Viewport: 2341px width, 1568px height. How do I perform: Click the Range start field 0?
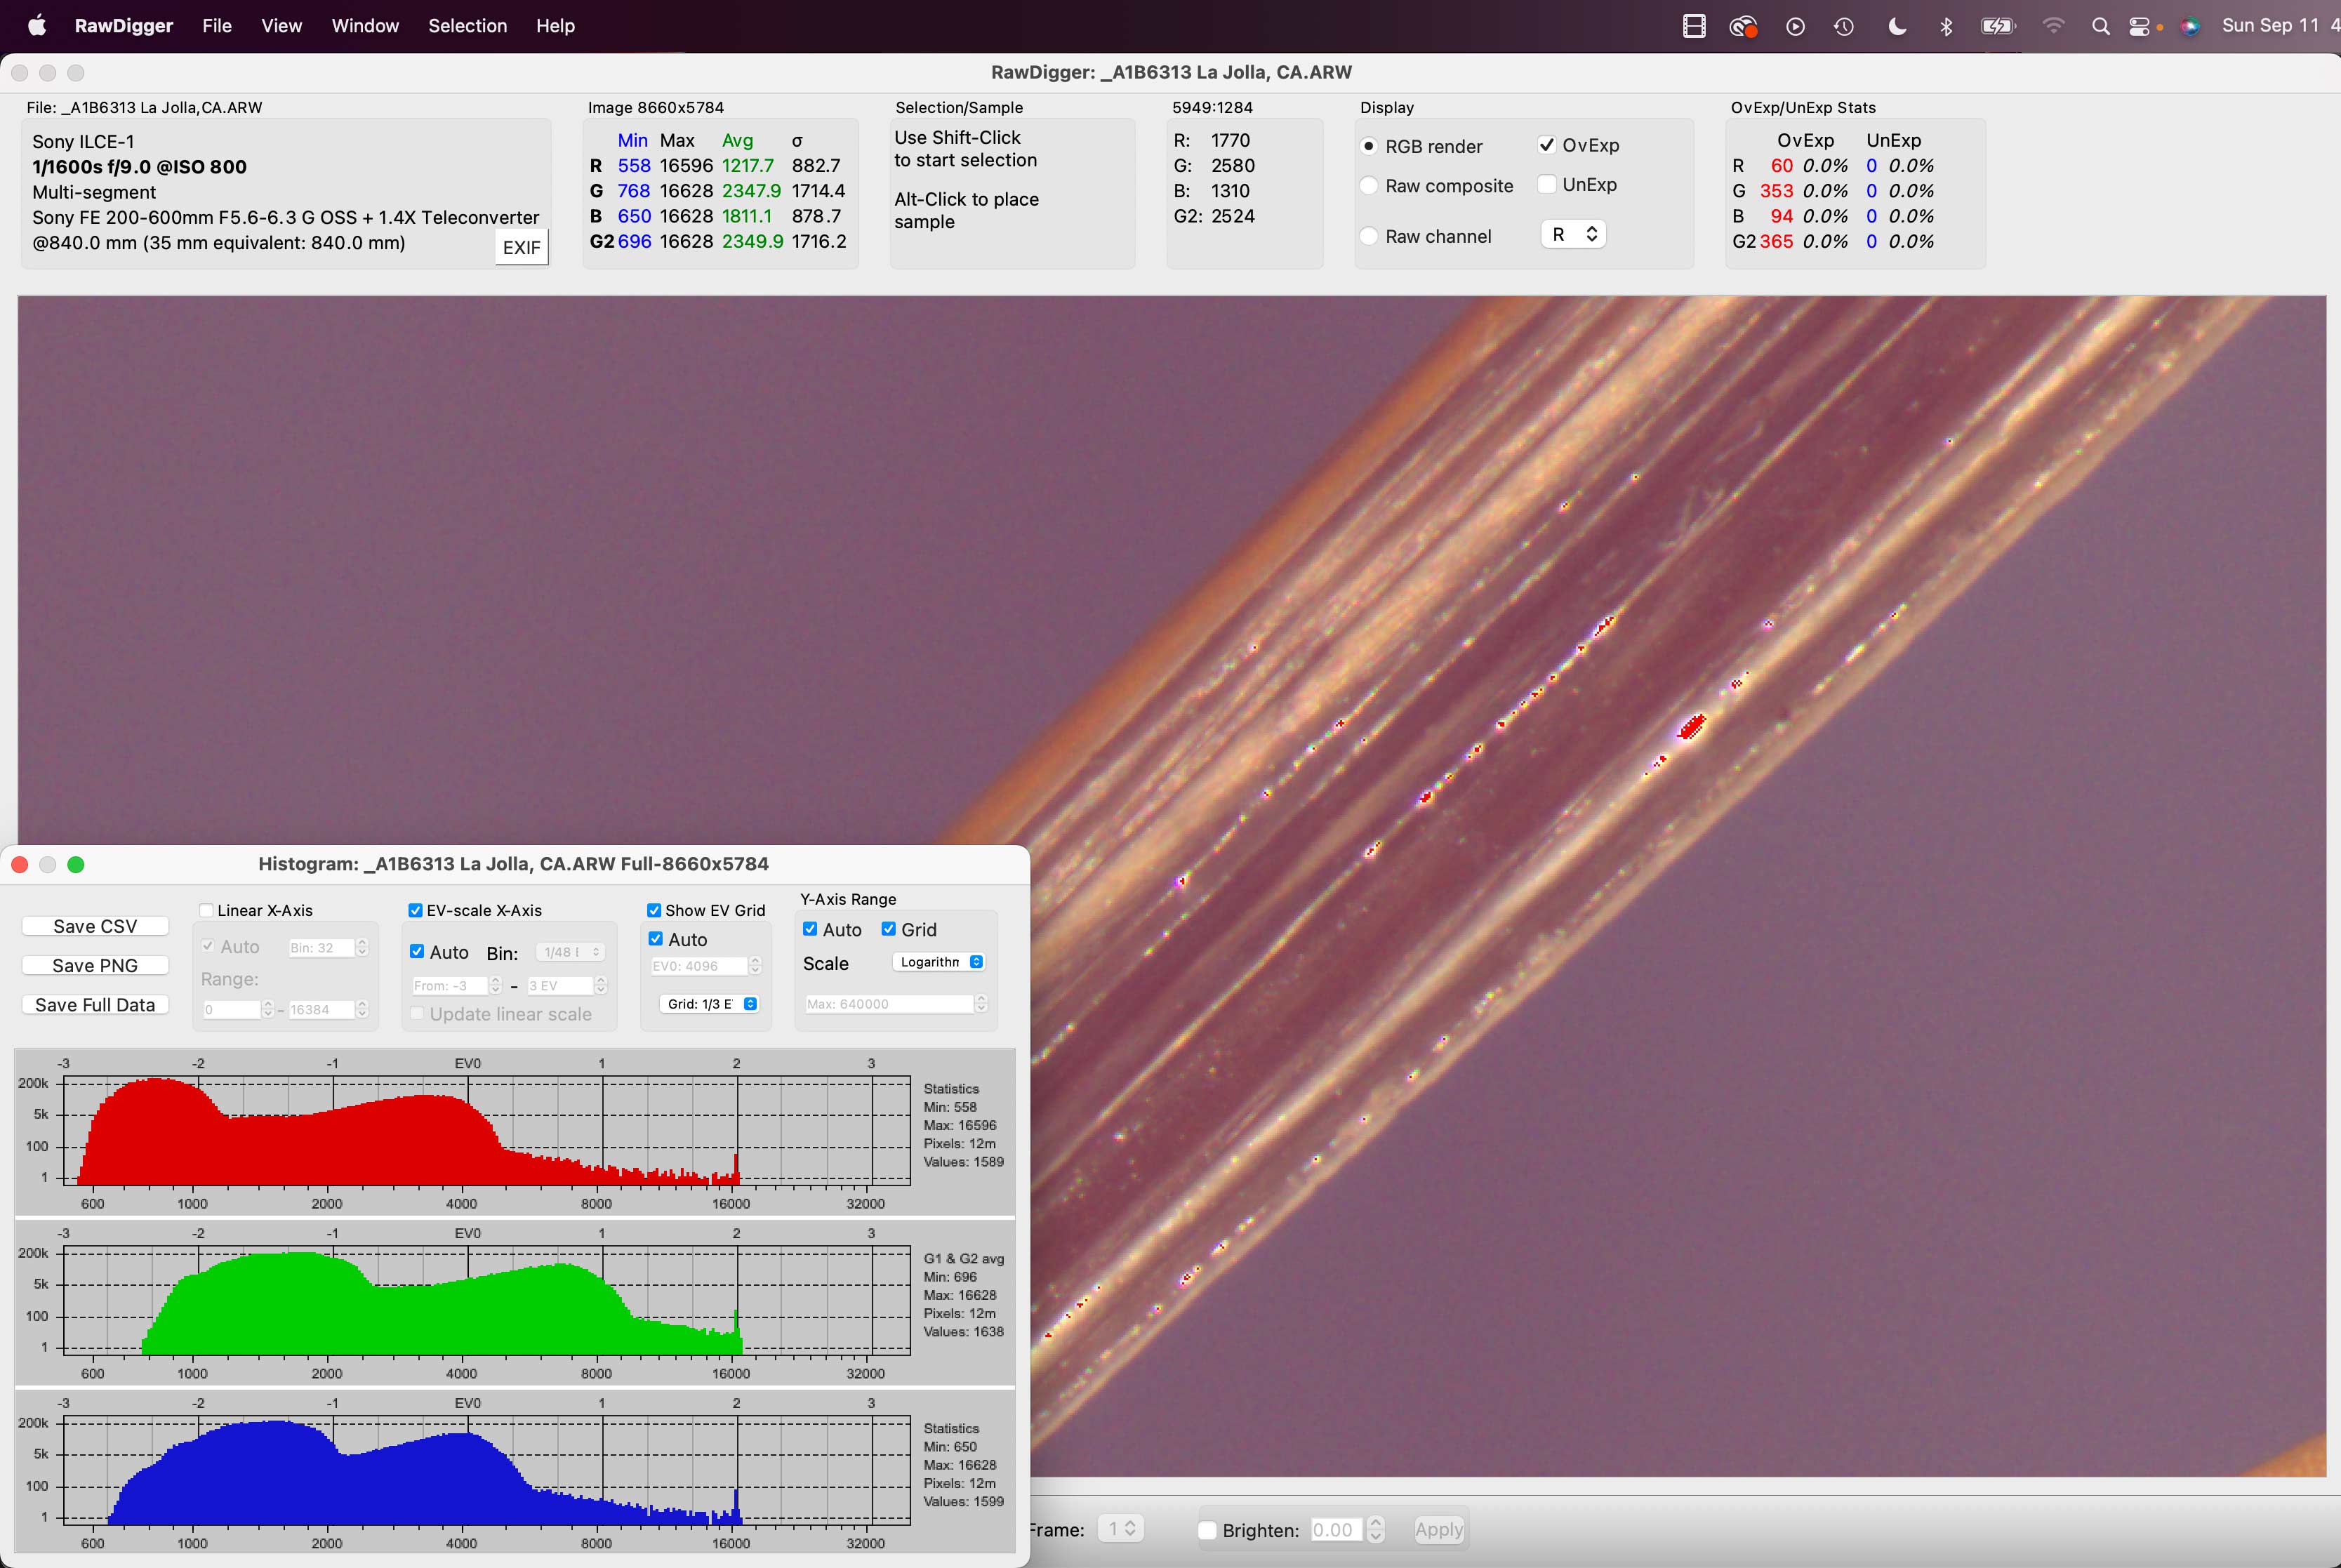click(x=231, y=1010)
